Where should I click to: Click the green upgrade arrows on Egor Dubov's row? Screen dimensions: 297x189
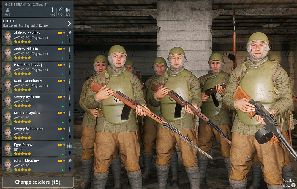(63, 154)
